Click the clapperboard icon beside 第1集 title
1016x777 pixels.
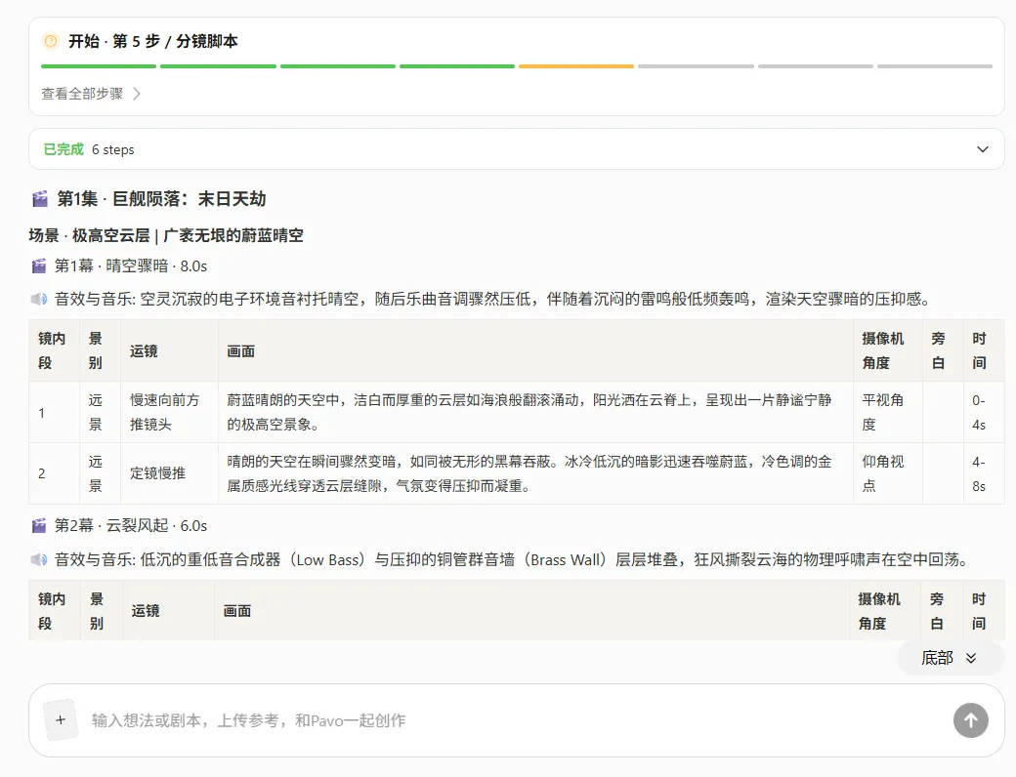click(x=39, y=199)
